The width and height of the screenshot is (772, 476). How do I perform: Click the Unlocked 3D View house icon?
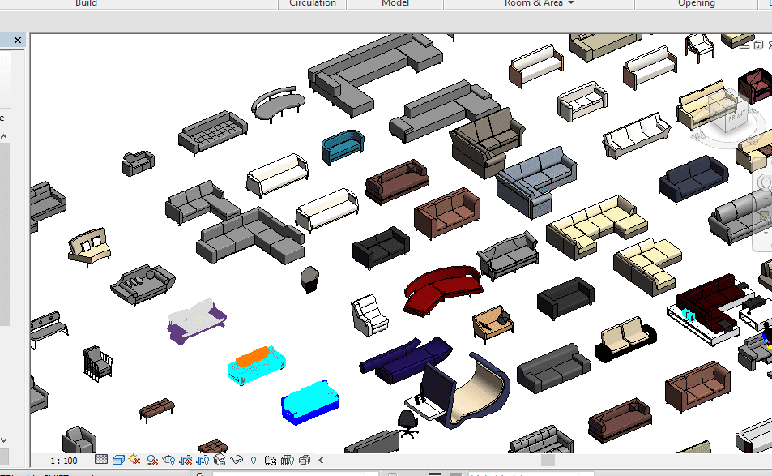(220, 461)
